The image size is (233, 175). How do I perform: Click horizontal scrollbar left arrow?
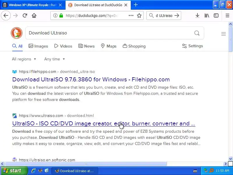click(2, 164)
